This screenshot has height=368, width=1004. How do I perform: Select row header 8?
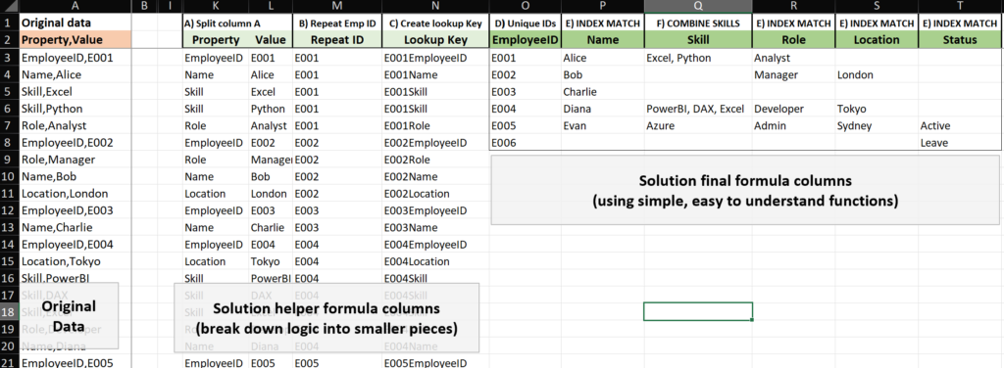[9, 143]
